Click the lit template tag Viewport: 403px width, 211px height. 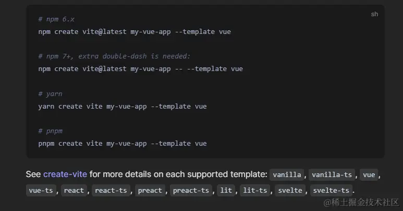[x=226, y=191]
